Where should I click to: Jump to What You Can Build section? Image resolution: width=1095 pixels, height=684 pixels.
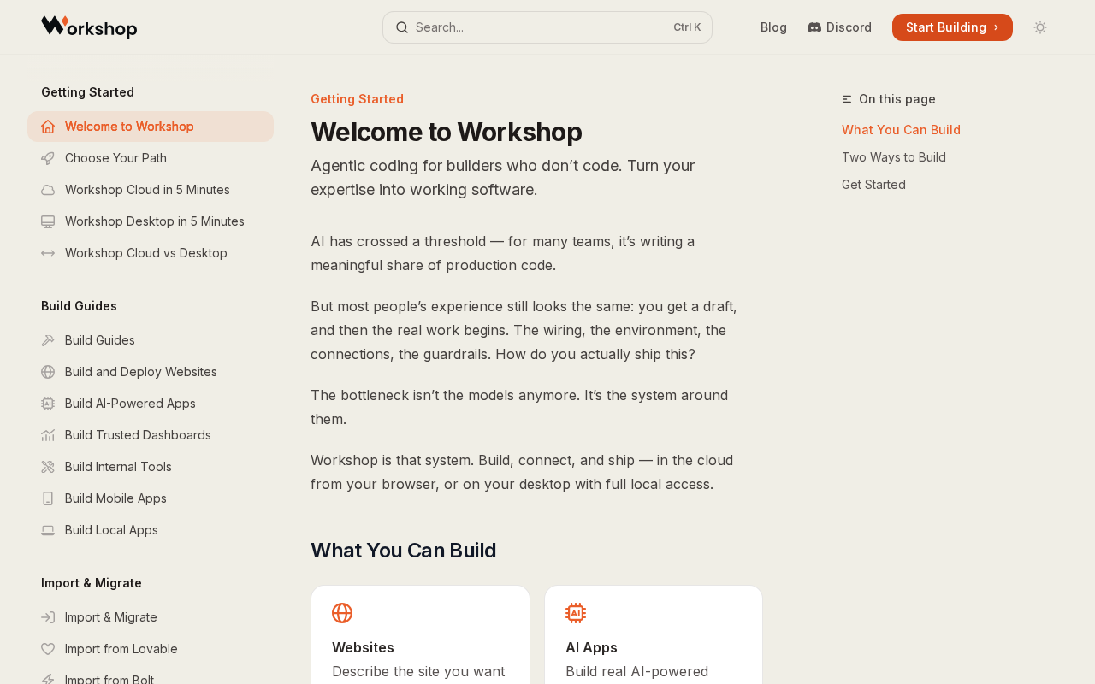901,130
